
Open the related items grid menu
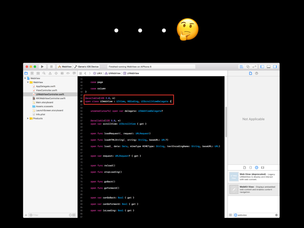(x=80, y=73)
